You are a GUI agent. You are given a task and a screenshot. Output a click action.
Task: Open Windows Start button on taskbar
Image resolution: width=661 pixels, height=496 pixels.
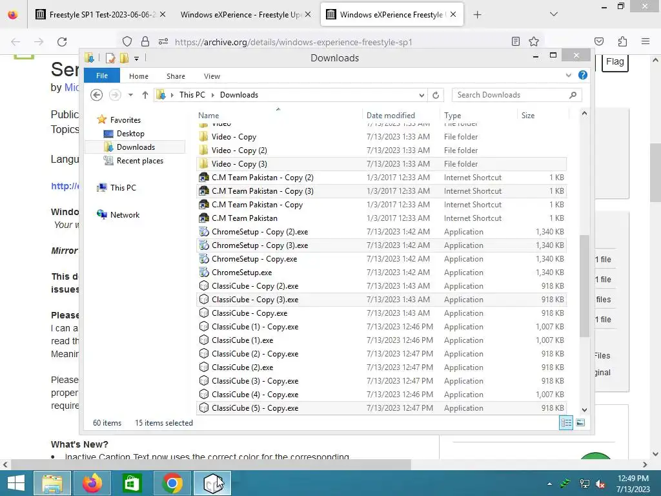16,483
